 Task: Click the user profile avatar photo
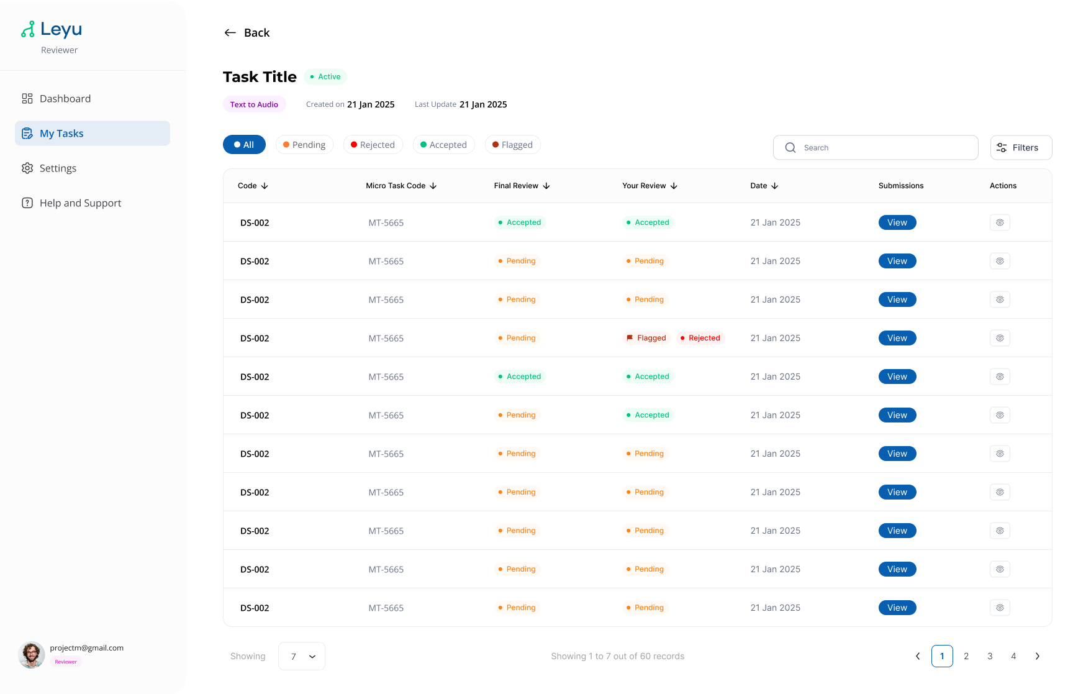[x=31, y=655]
